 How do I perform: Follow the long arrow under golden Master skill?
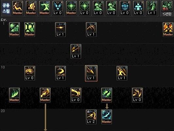45,117
